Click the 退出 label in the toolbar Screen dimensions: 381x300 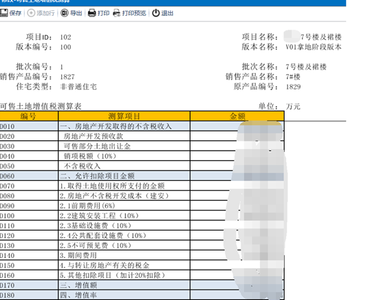(x=167, y=13)
